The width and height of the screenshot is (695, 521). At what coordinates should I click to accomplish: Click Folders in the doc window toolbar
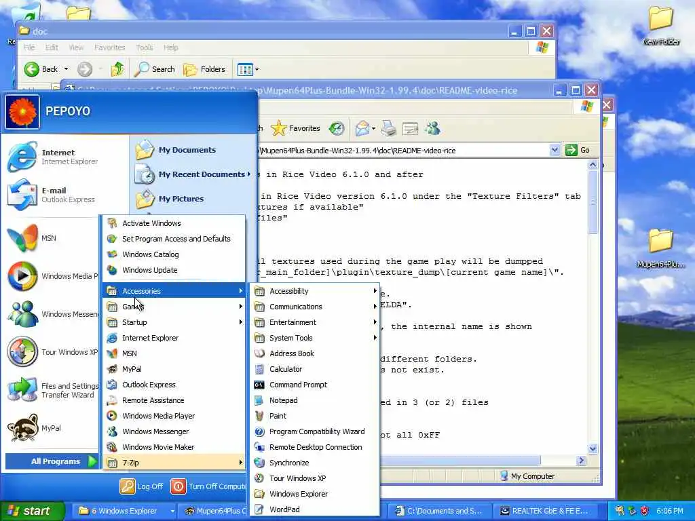pyautogui.click(x=204, y=69)
